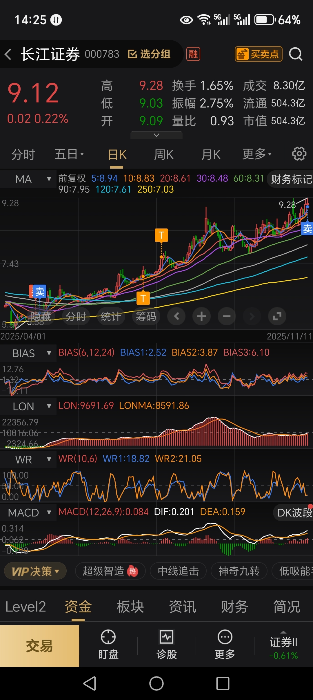Tap the blue 卖 marker at right edge
This screenshot has width=313, height=700.
307,229
